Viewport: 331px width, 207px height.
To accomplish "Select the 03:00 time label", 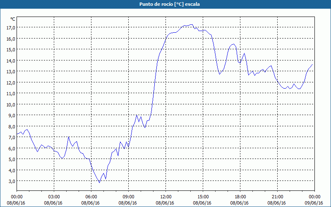I will tap(54, 197).
